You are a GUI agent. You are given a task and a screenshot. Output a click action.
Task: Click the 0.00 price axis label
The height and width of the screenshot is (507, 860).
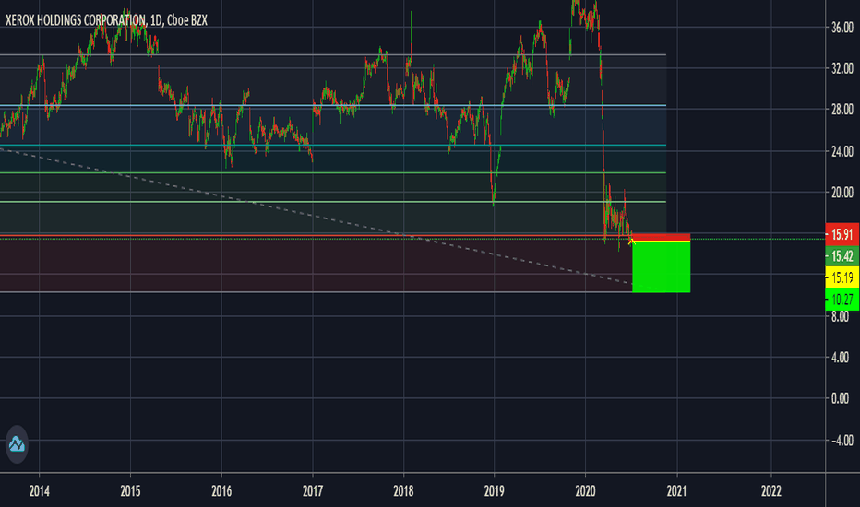[x=840, y=398]
